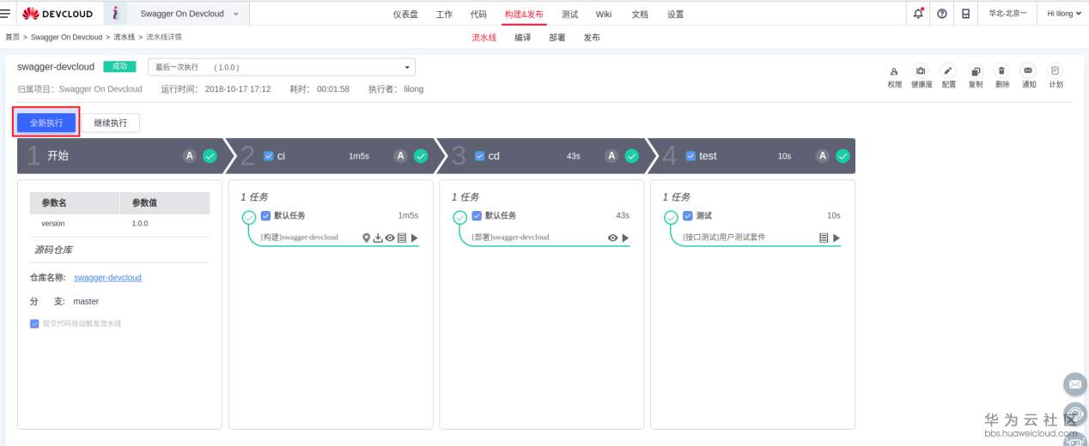Run the build task with play icon
This screenshot has width=1089, height=446.
pos(414,238)
